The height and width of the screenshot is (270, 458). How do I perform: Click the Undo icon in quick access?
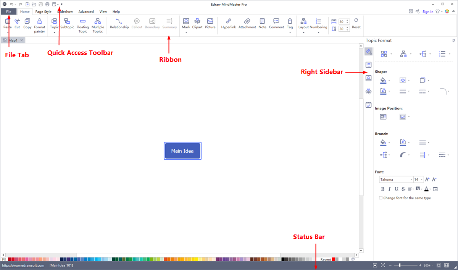[11, 4]
